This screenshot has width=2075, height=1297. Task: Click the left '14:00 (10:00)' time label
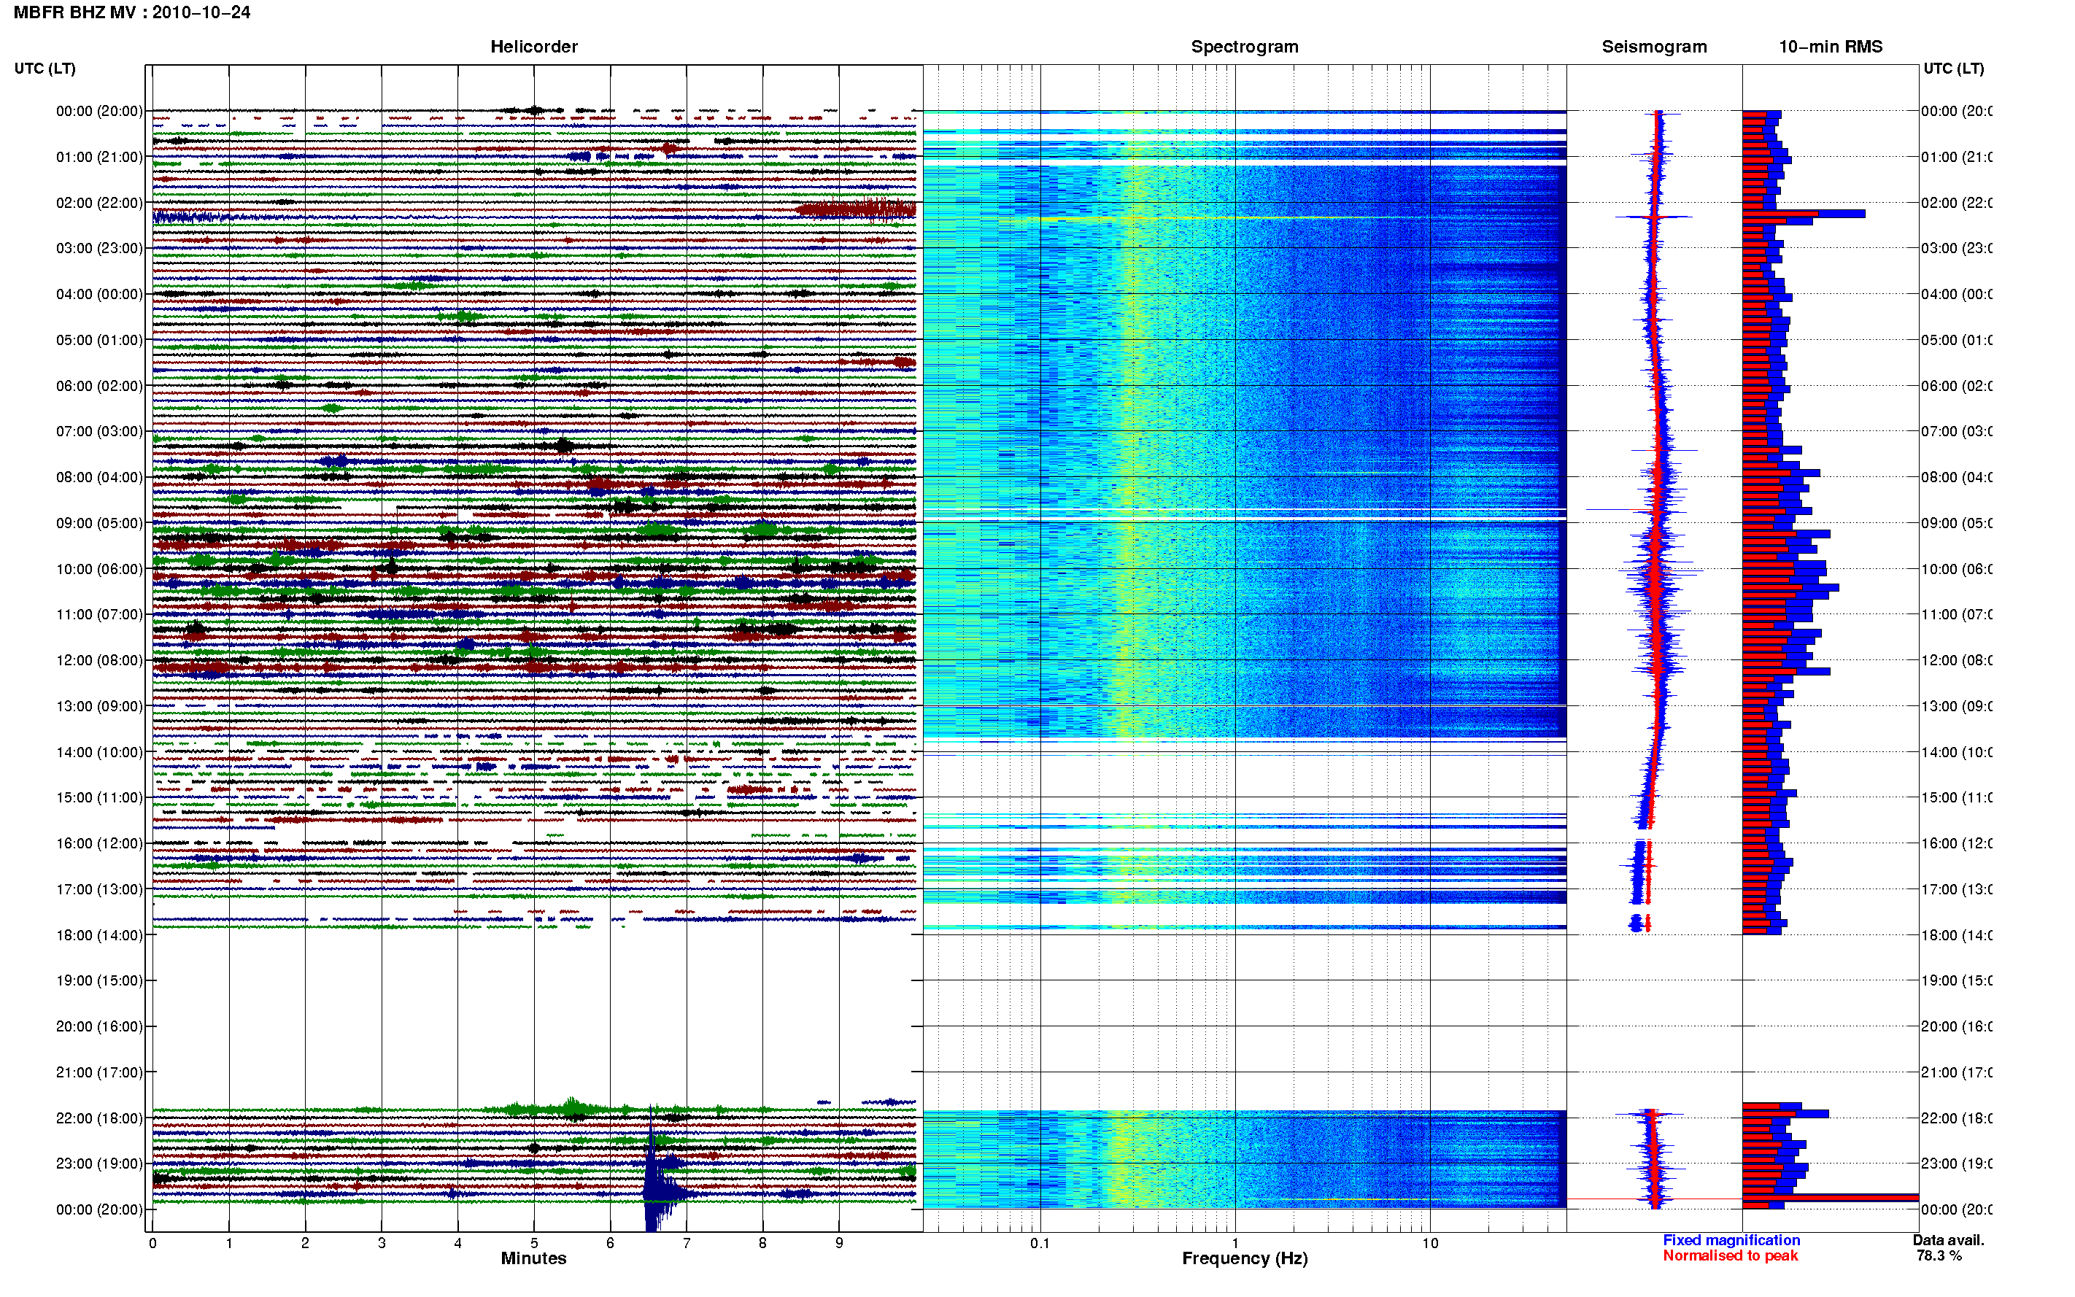point(99,752)
